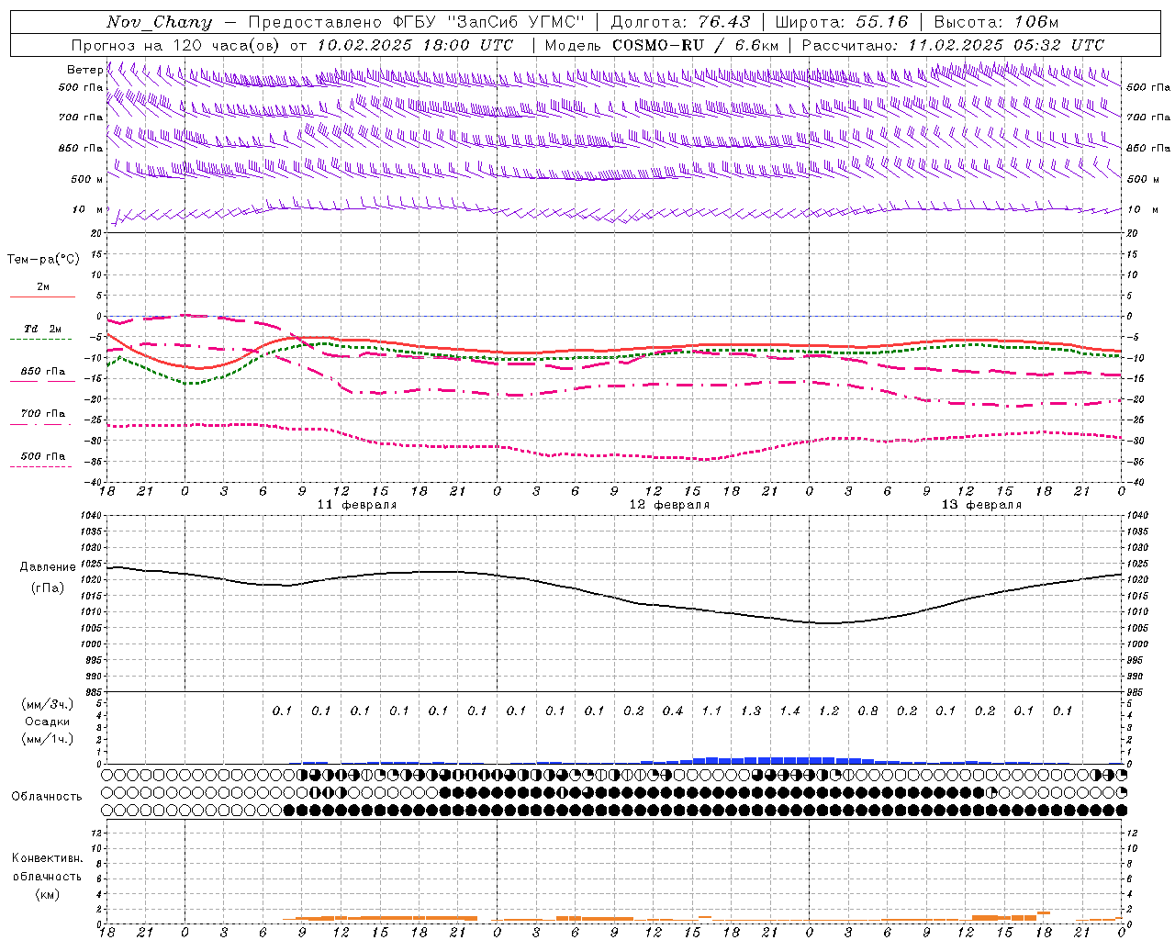Select the forecast start 10.02.2025 18:00 UTC
Screen dimensions: 1175x940
pyautogui.click(x=415, y=45)
